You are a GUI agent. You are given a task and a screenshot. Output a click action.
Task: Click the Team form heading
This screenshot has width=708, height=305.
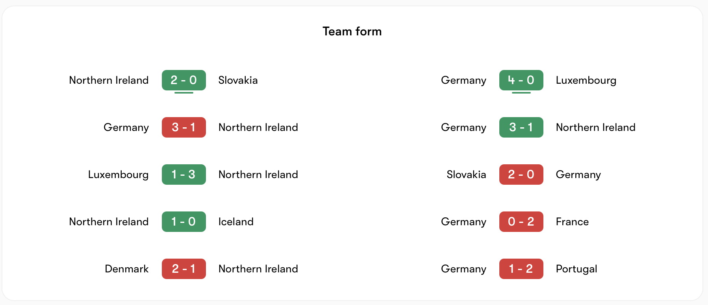point(352,31)
